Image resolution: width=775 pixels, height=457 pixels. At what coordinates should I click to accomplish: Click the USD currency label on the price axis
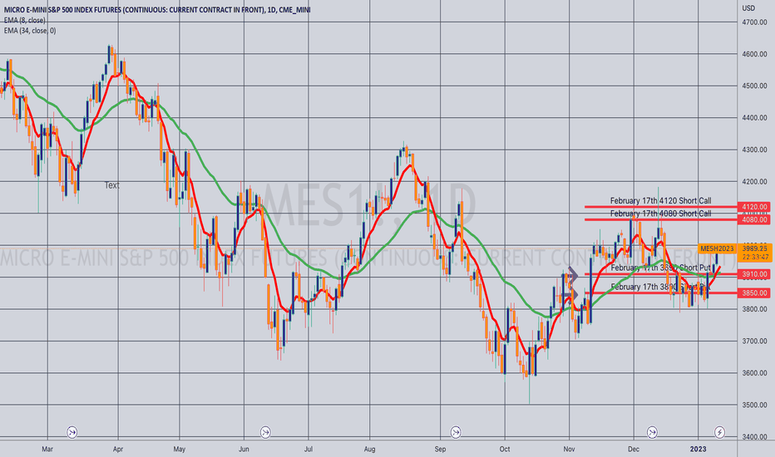tap(748, 8)
